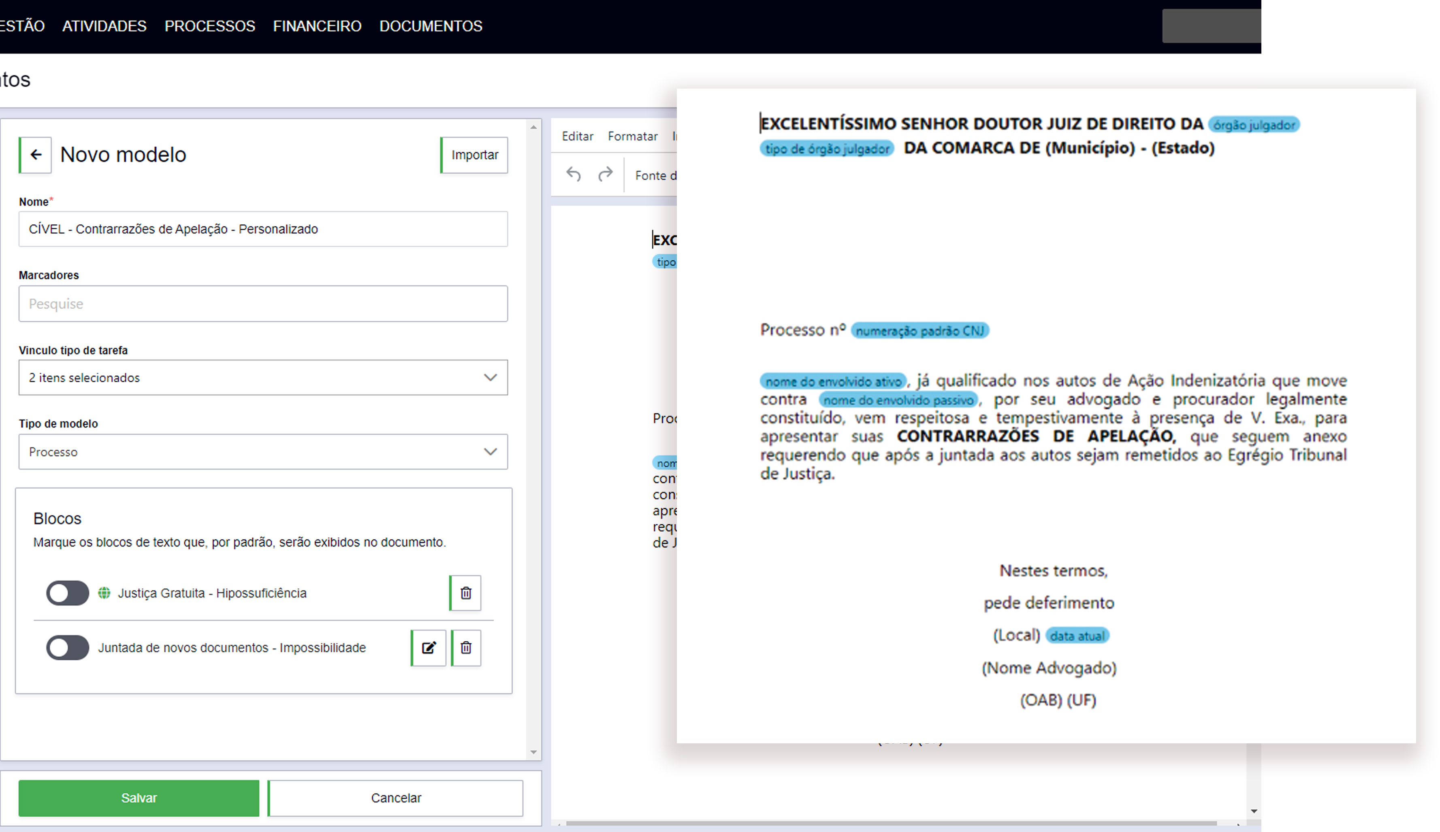
Task: Open the FINANCEIRO menu
Action: [x=317, y=26]
